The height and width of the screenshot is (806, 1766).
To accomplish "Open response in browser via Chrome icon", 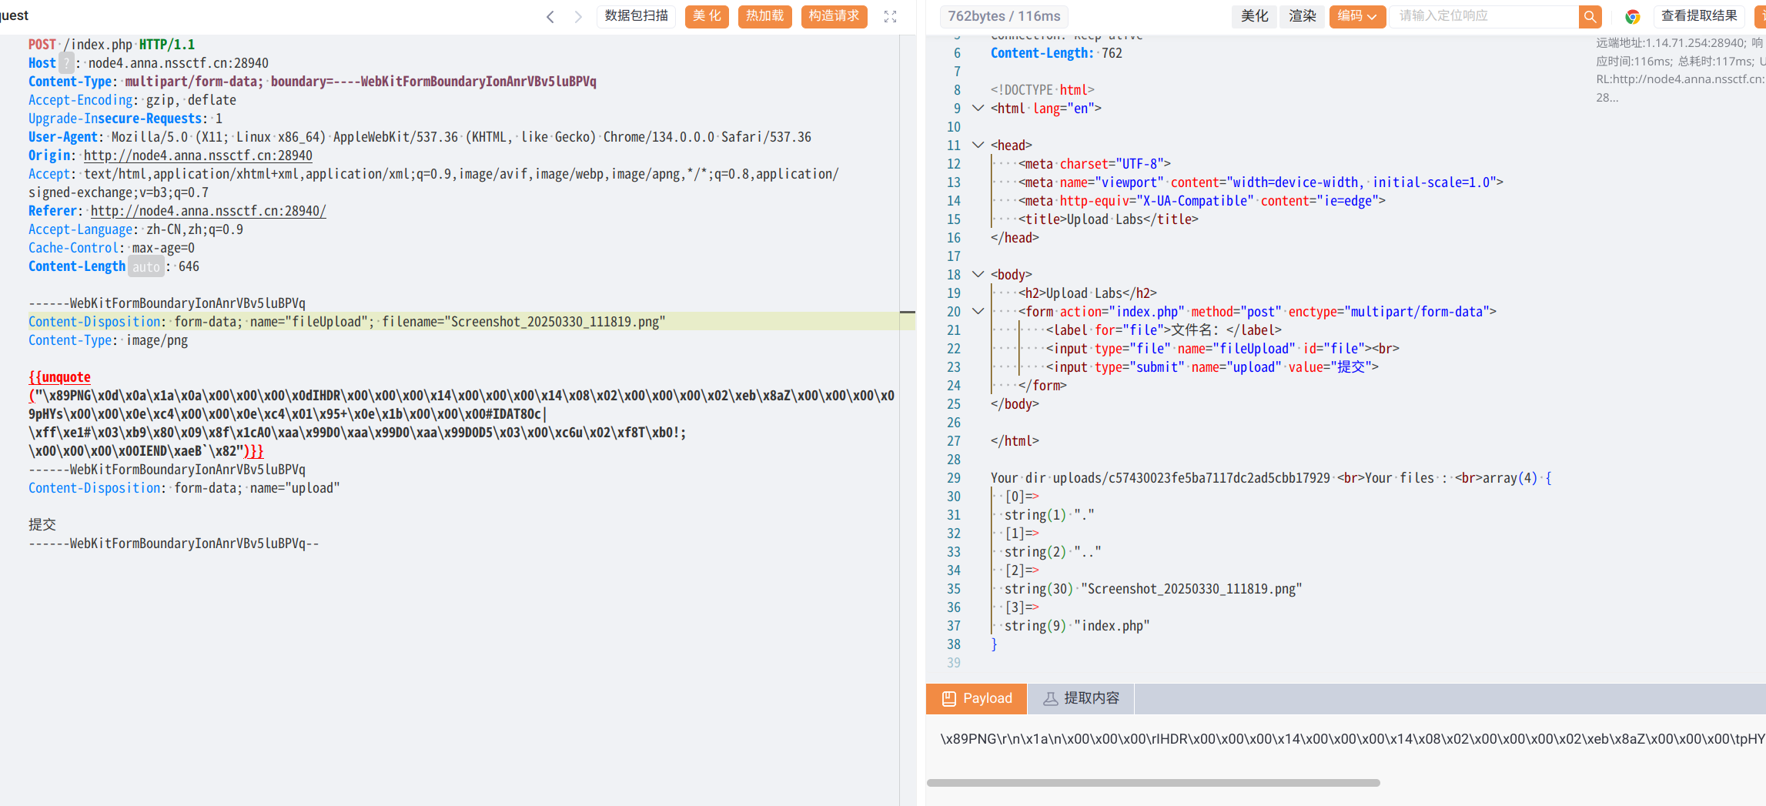I will (x=1632, y=17).
